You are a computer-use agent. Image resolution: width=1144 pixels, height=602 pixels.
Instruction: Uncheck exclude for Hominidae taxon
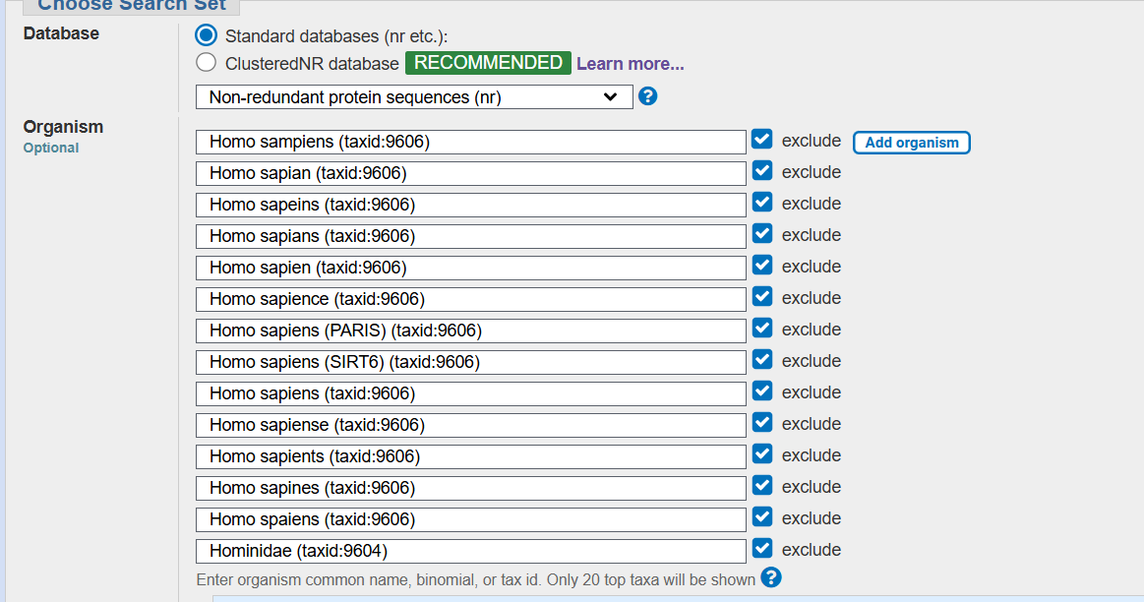click(x=761, y=548)
